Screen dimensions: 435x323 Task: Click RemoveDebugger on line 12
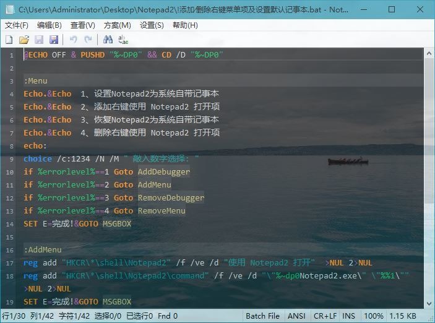pyautogui.click(x=171, y=198)
